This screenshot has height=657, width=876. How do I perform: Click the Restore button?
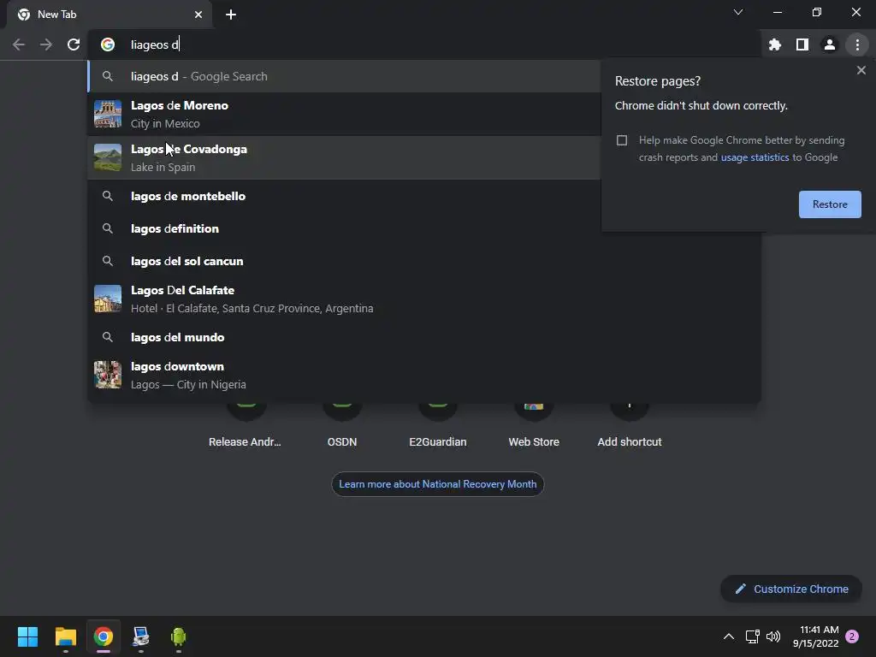pos(830,204)
